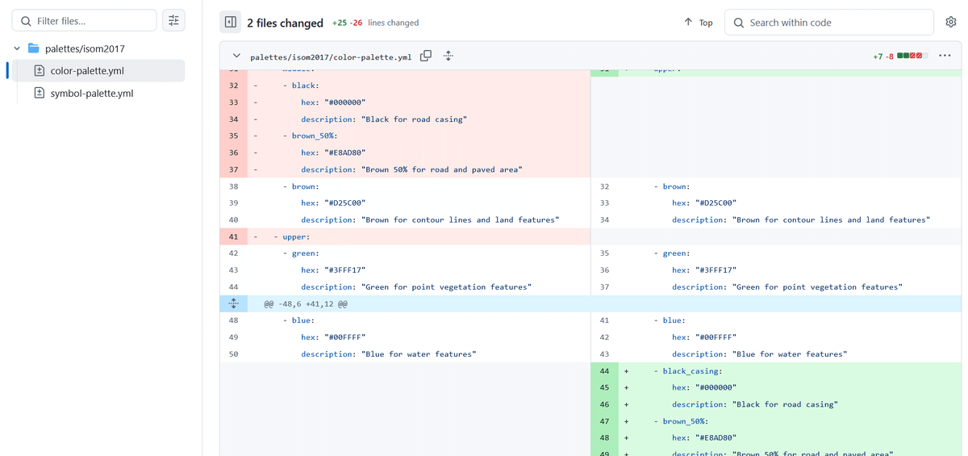Click the symbol-palette.yml file diff icon

pos(40,94)
